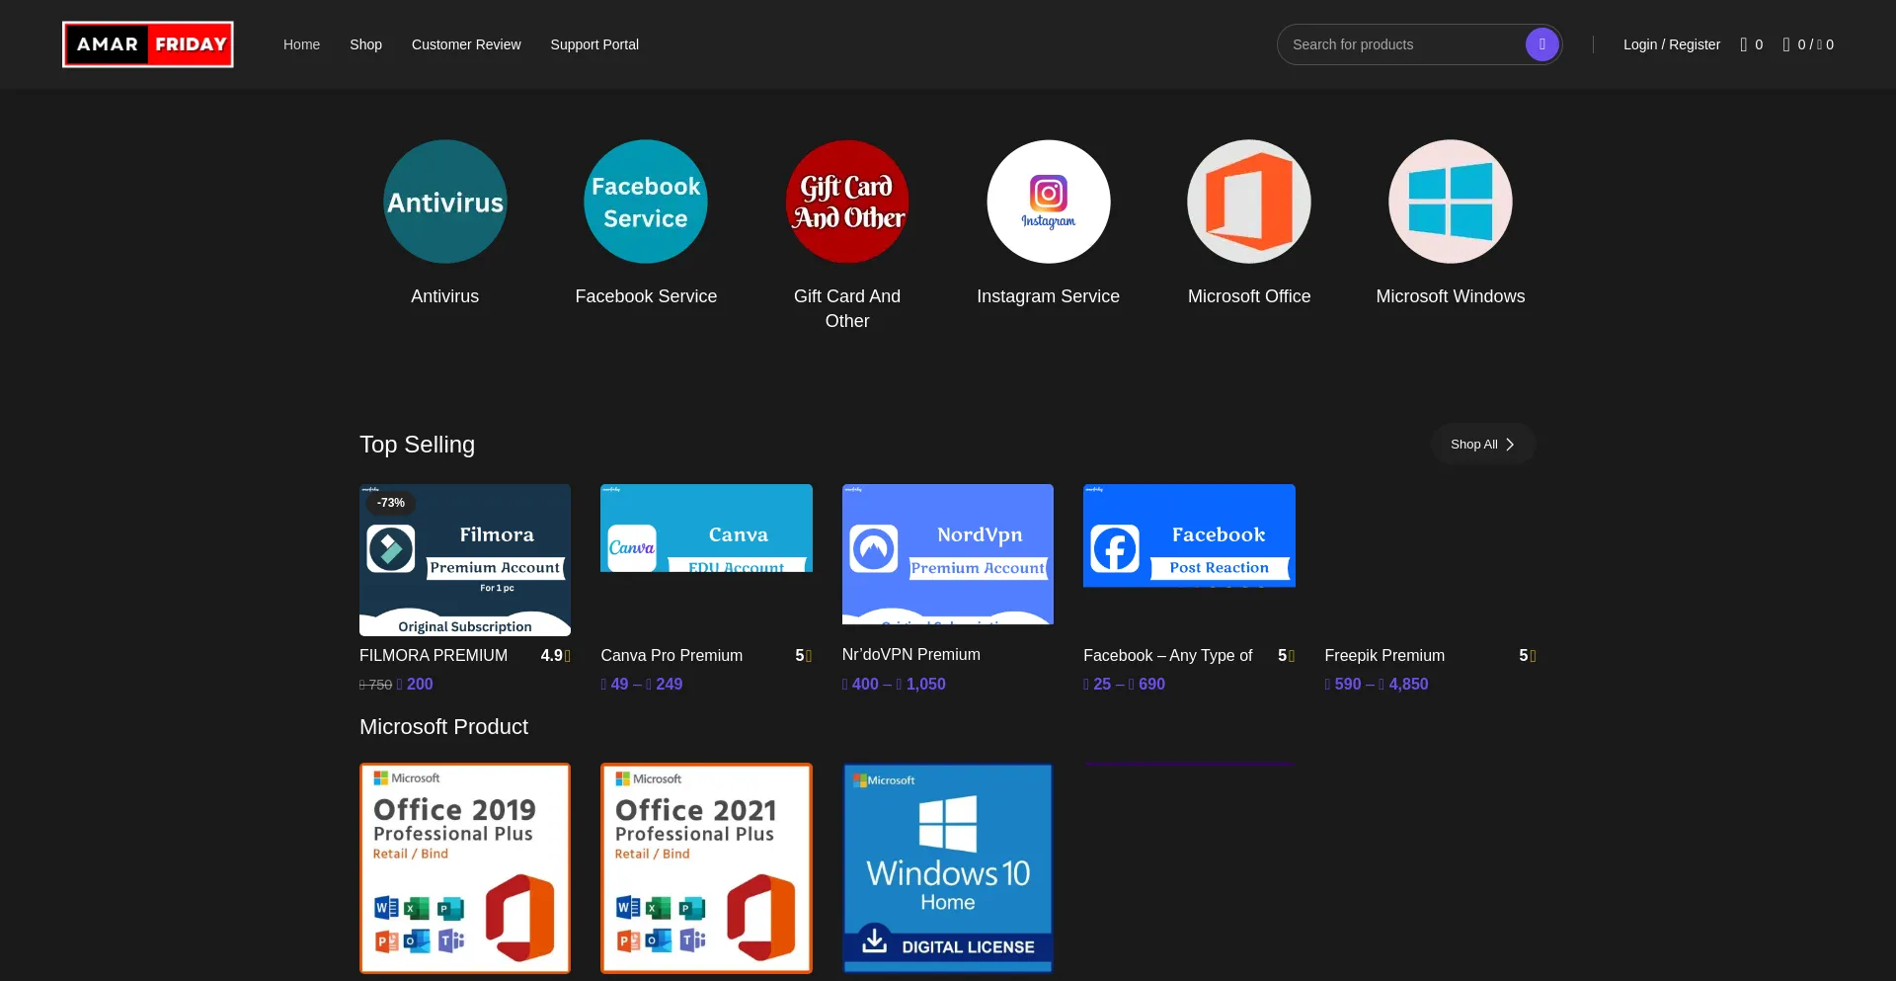Open the Facebook Service text link
This screenshot has width=1896, height=981.
pos(646,296)
